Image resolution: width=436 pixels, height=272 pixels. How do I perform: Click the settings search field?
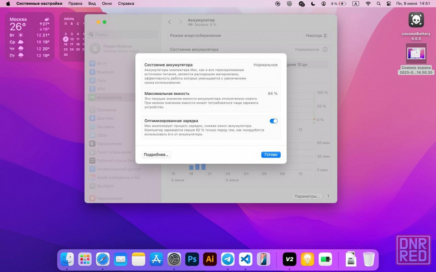click(123, 35)
